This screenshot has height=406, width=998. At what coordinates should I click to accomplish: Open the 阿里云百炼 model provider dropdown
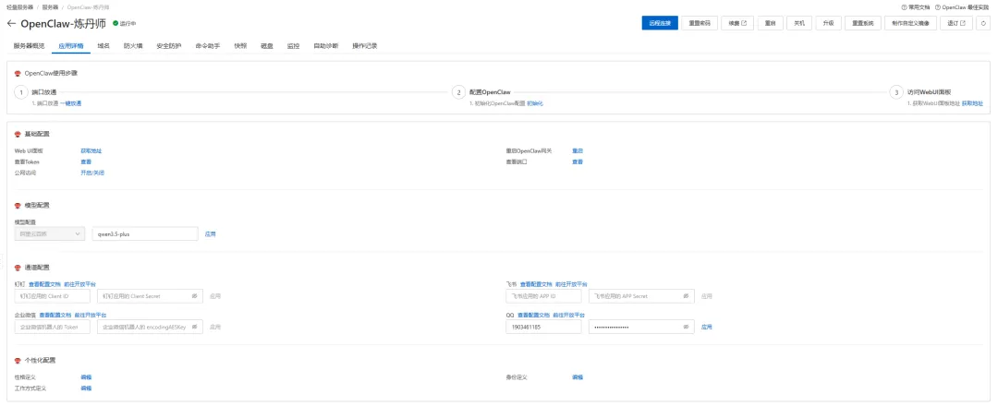click(49, 233)
